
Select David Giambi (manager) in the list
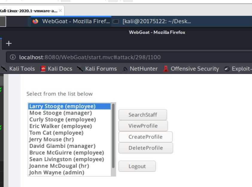pyautogui.click(x=69, y=146)
